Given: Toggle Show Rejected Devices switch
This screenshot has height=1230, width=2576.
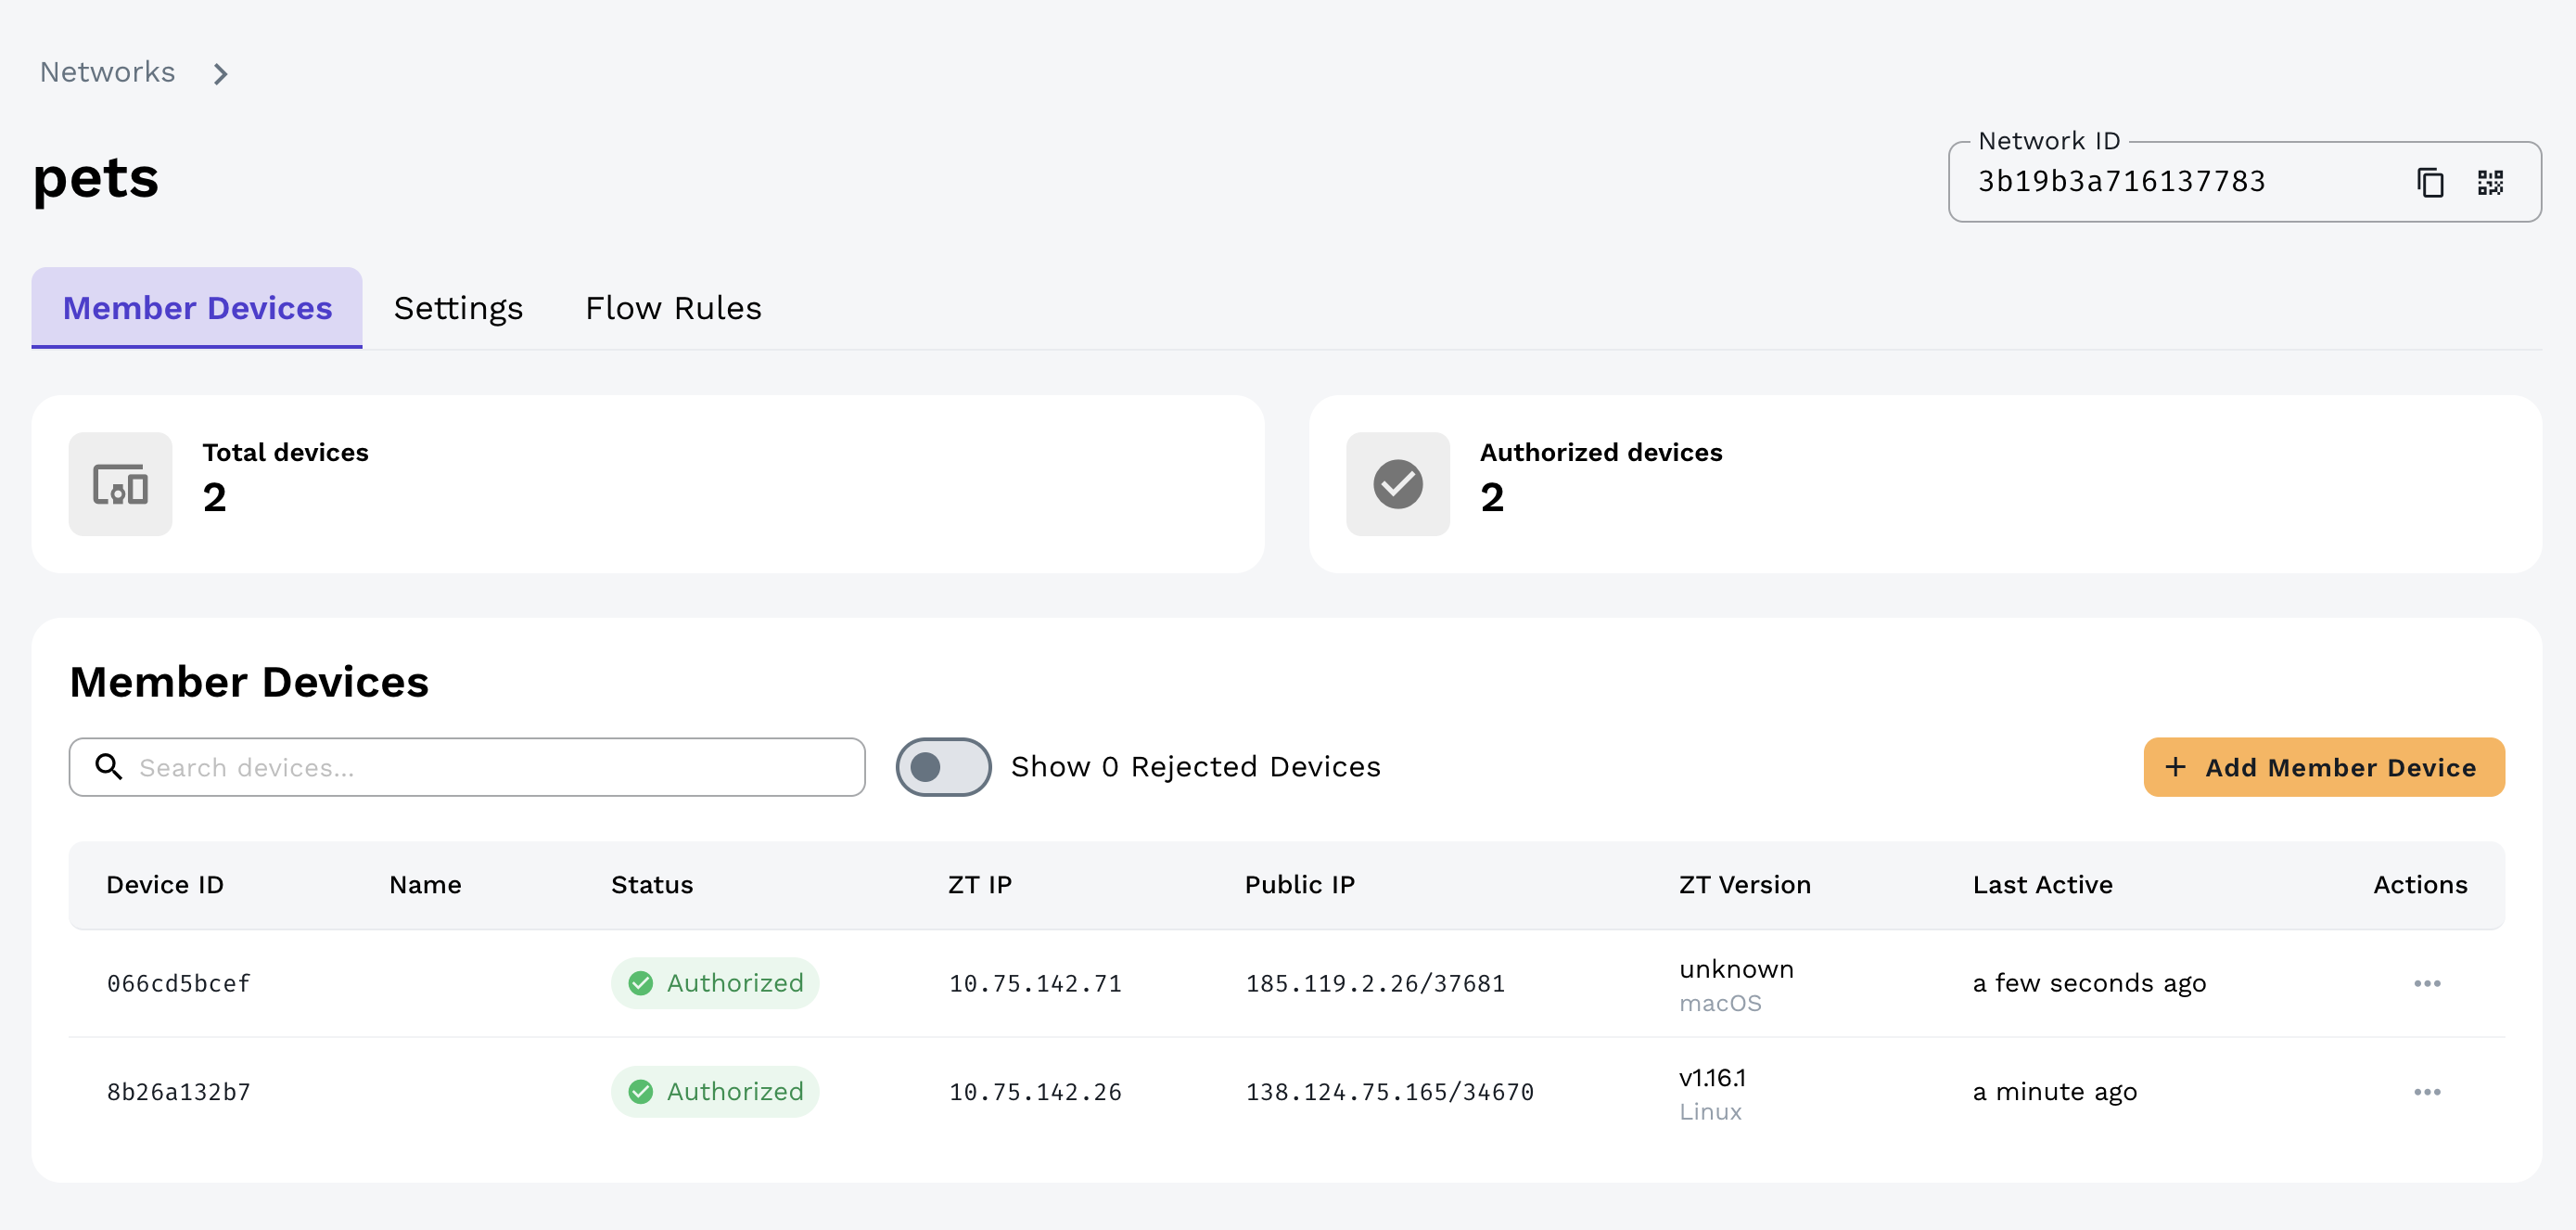Looking at the screenshot, I should click(x=942, y=767).
